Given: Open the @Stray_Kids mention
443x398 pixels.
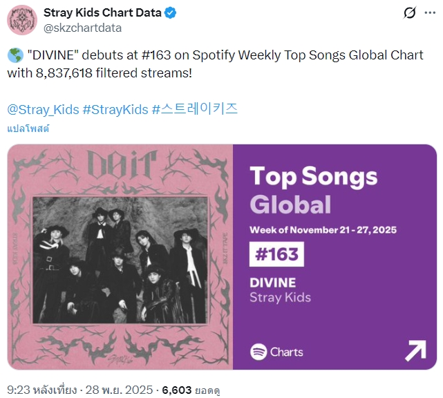Looking at the screenshot, I should click(x=43, y=108).
